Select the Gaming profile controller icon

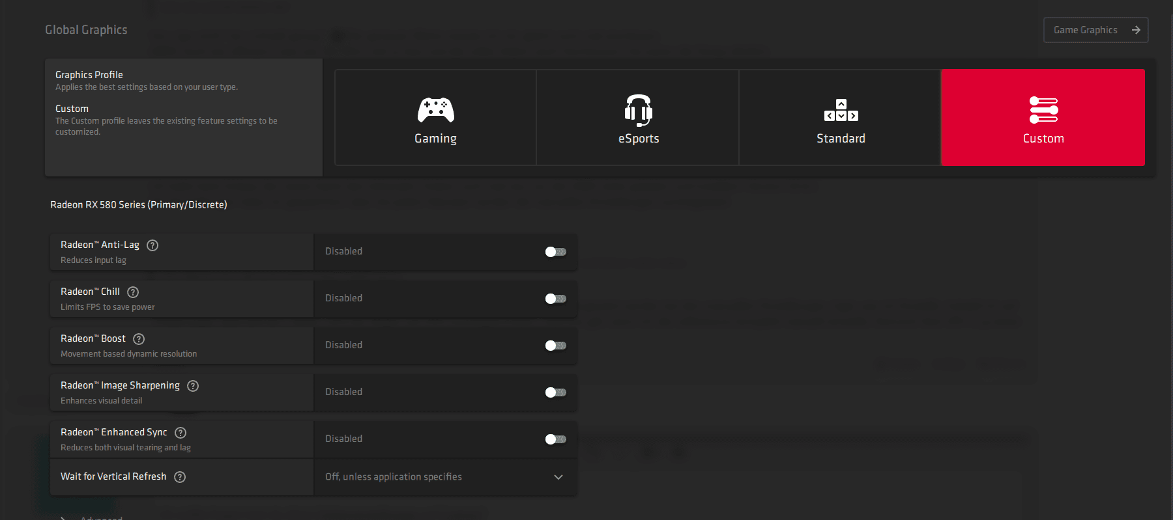point(436,110)
